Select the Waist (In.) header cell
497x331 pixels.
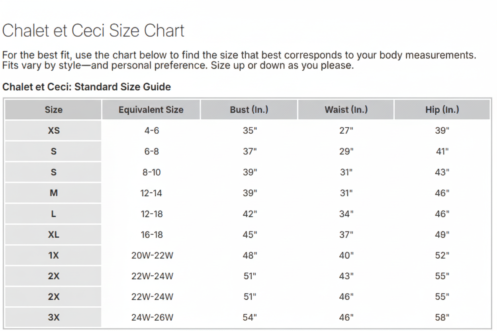(346, 110)
